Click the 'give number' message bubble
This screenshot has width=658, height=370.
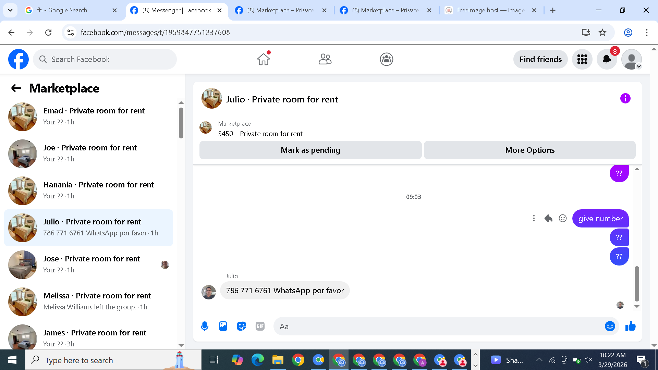coord(600,218)
